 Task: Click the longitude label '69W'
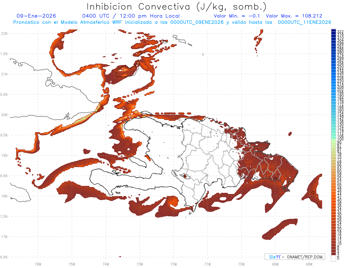tap(275, 264)
